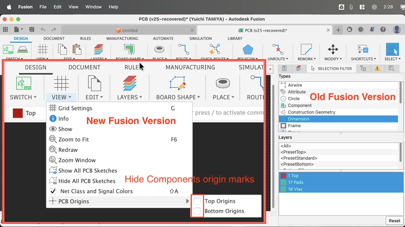Screen dimensions: 405x227
Task: Click the 18 Vias color swatch
Action: [283, 189]
